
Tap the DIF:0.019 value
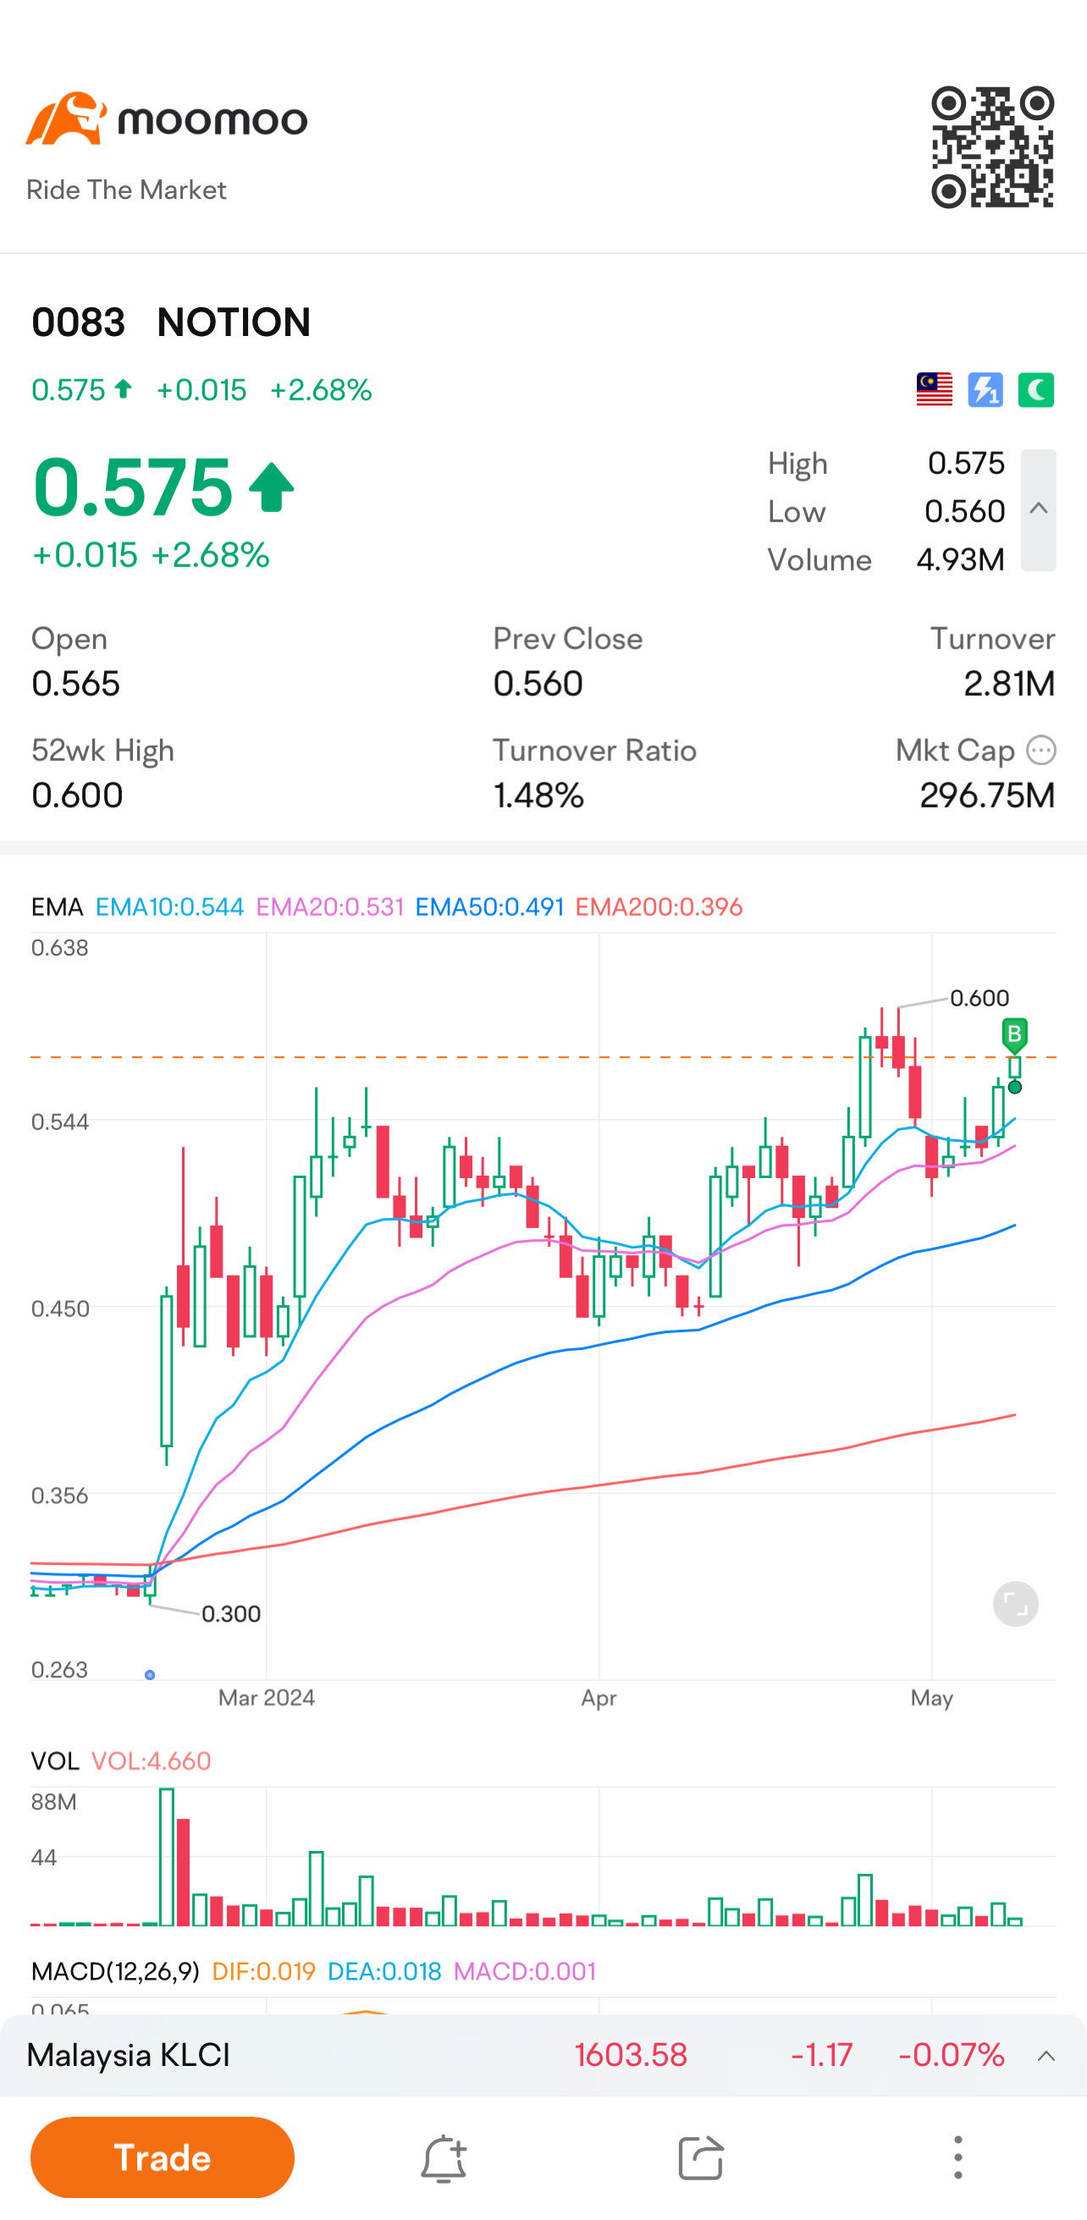coord(264,1971)
